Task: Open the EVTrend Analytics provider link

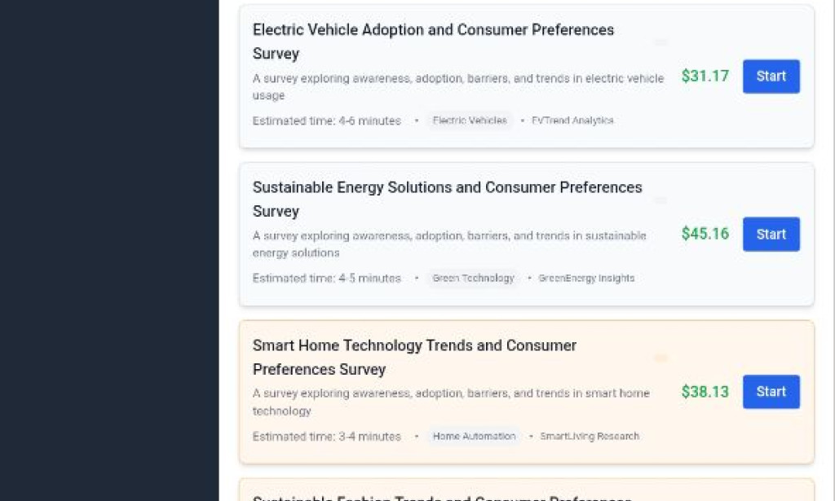Action: coord(572,120)
